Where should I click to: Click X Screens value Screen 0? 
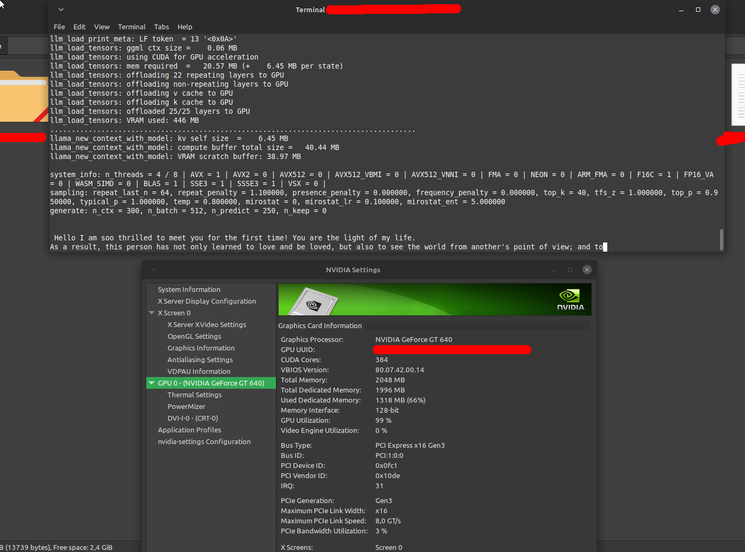point(389,547)
